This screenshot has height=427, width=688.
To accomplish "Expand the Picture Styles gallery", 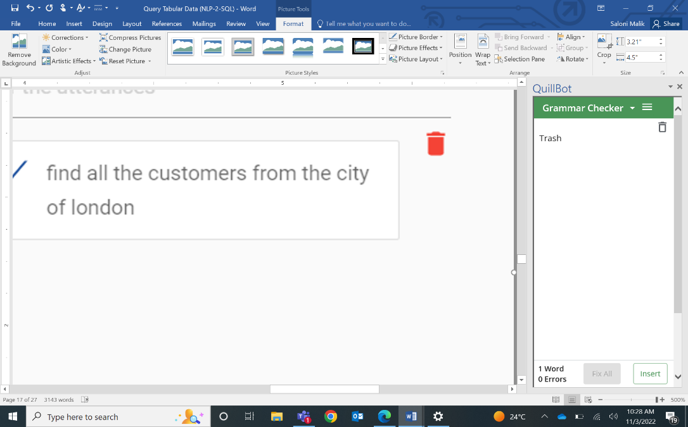I will [383, 59].
